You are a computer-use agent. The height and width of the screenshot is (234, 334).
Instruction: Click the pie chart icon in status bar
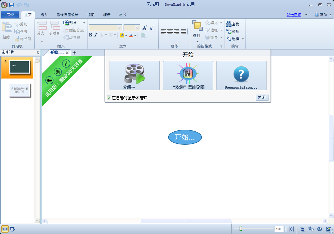click(x=320, y=229)
